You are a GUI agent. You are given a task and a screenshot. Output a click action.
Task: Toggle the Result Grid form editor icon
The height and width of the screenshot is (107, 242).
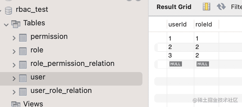206,7
